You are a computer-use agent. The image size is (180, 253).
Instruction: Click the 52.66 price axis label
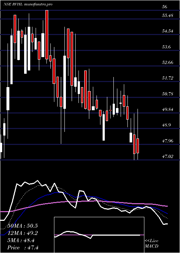point(168,62)
